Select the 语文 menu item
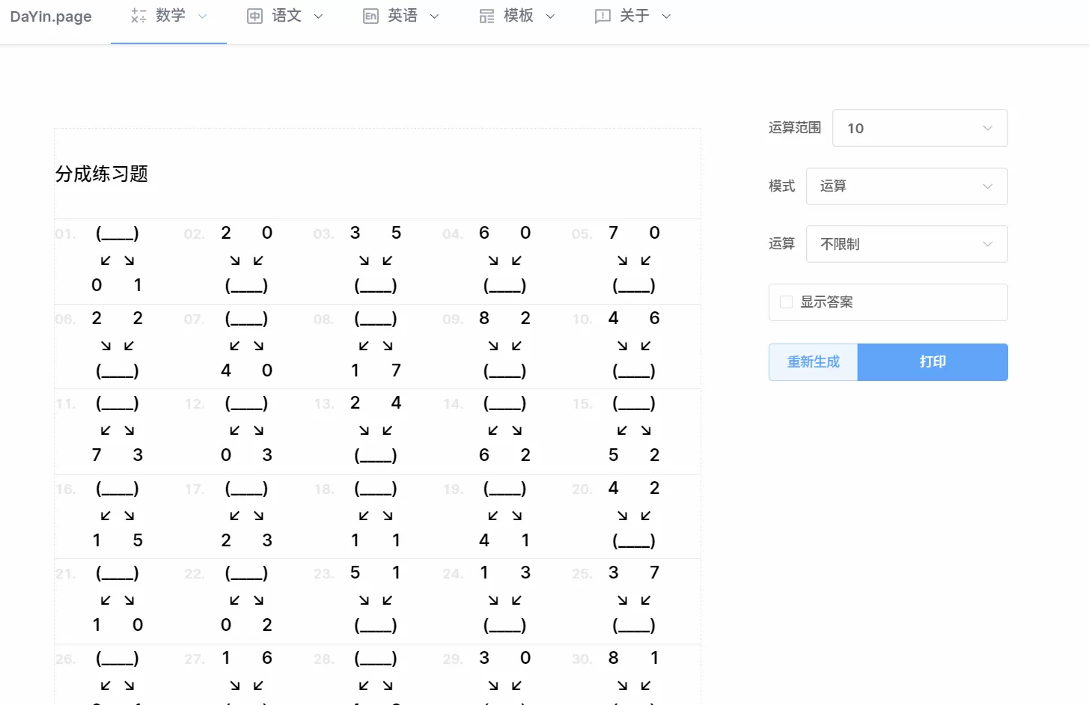 point(284,16)
